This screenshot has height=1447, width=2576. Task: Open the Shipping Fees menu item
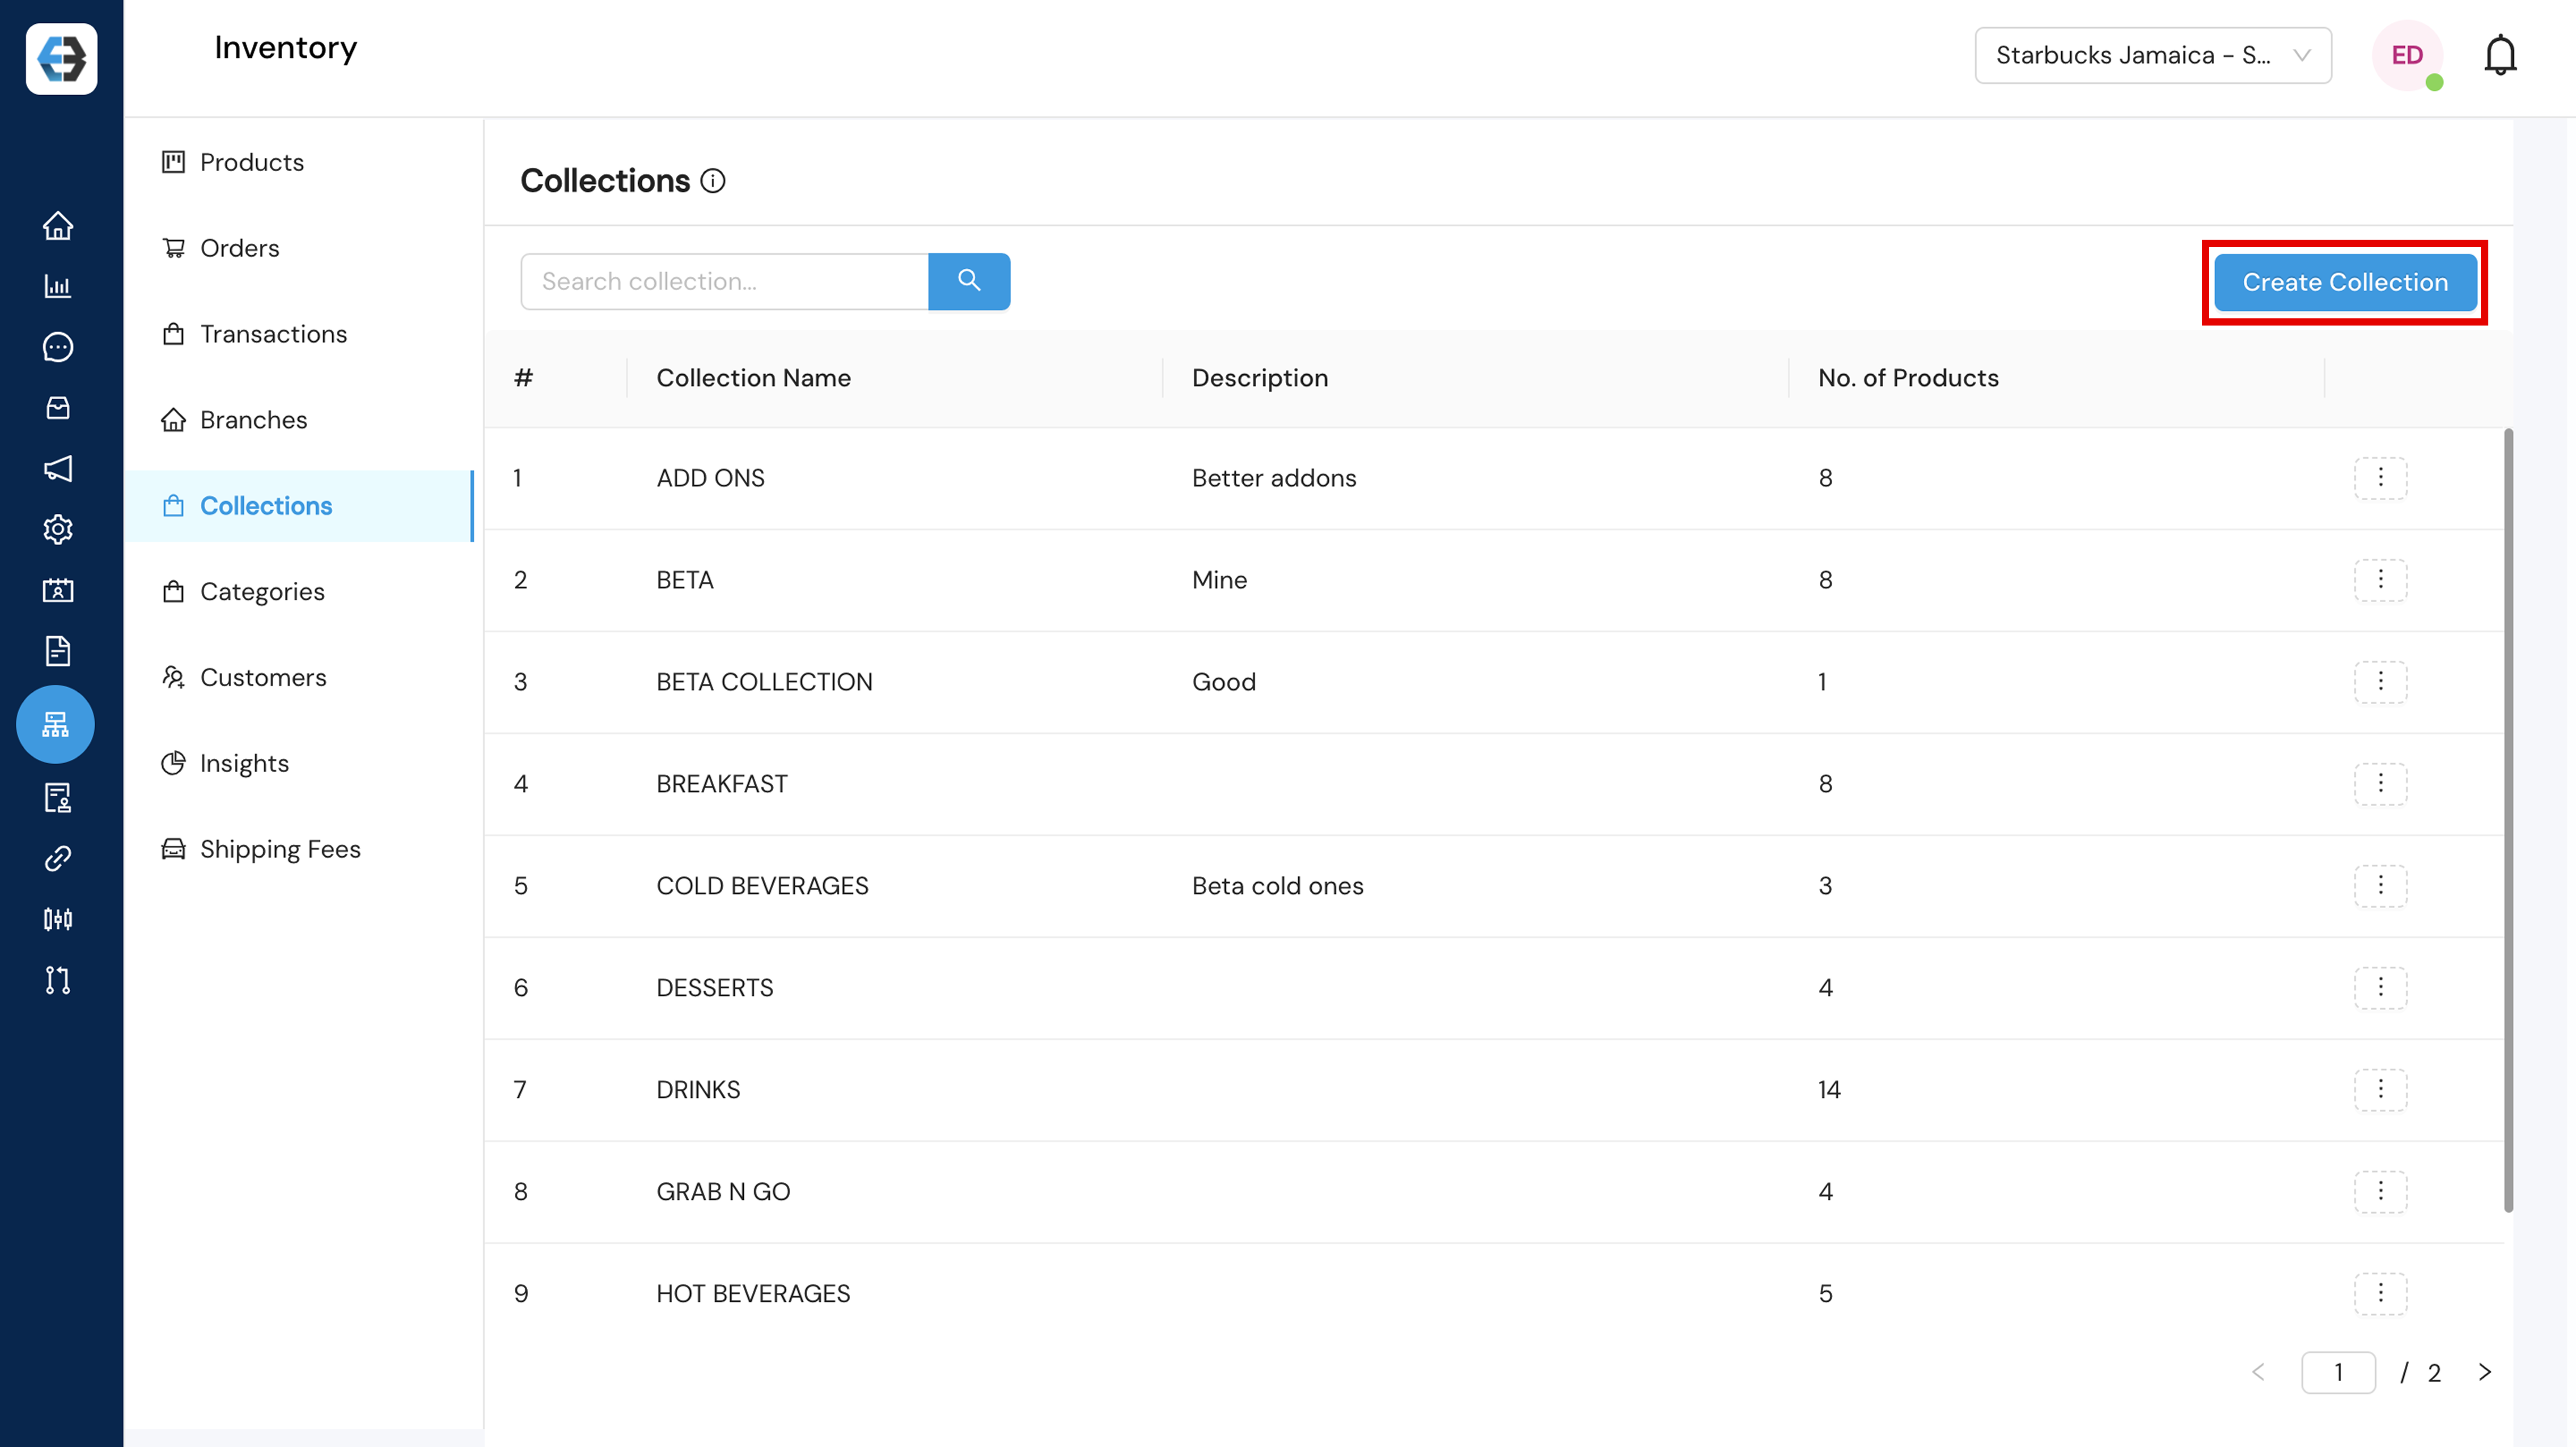280,849
